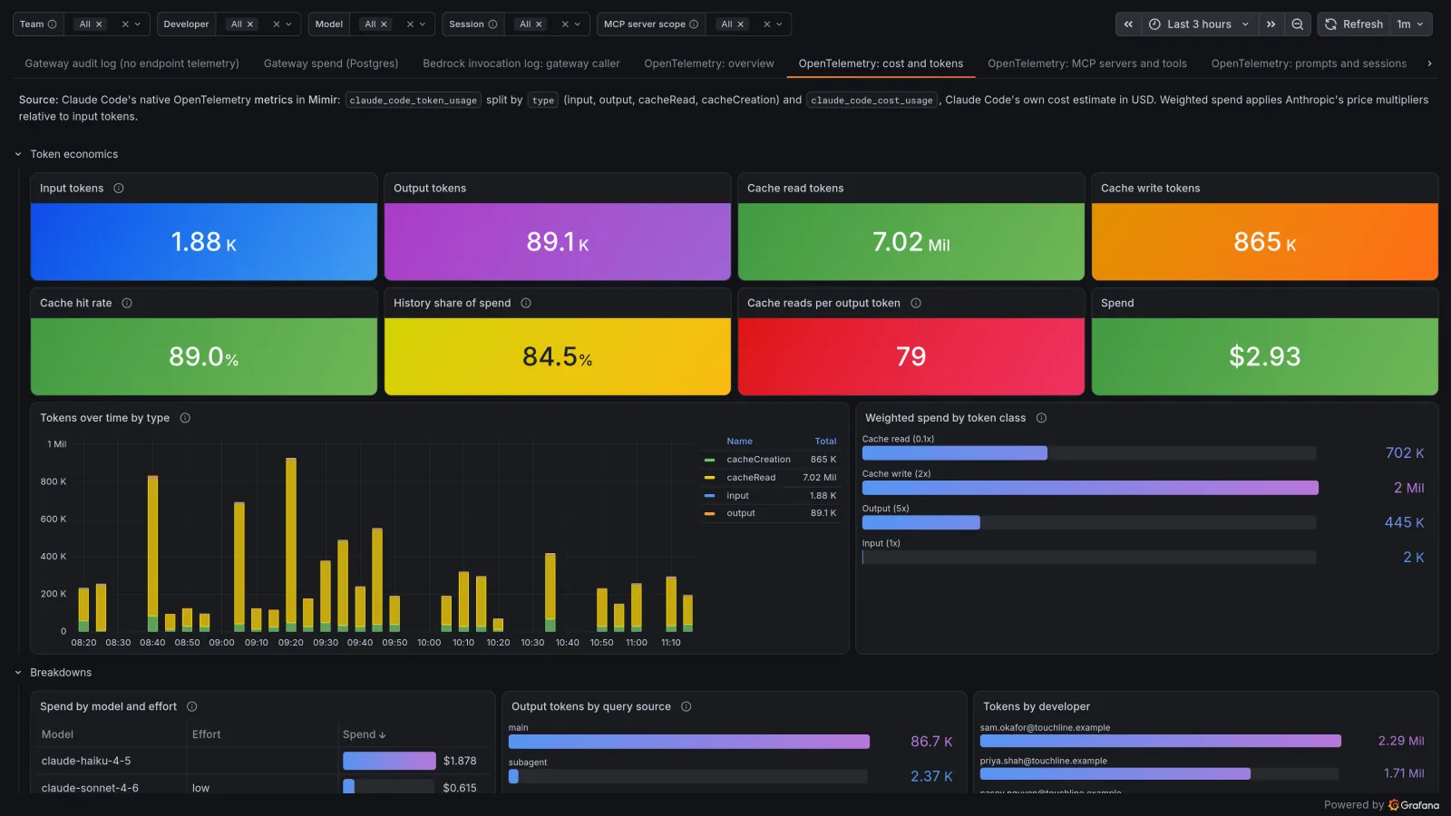Image resolution: width=1451 pixels, height=816 pixels.
Task: Click the Team filter info icon
Action: (x=52, y=24)
